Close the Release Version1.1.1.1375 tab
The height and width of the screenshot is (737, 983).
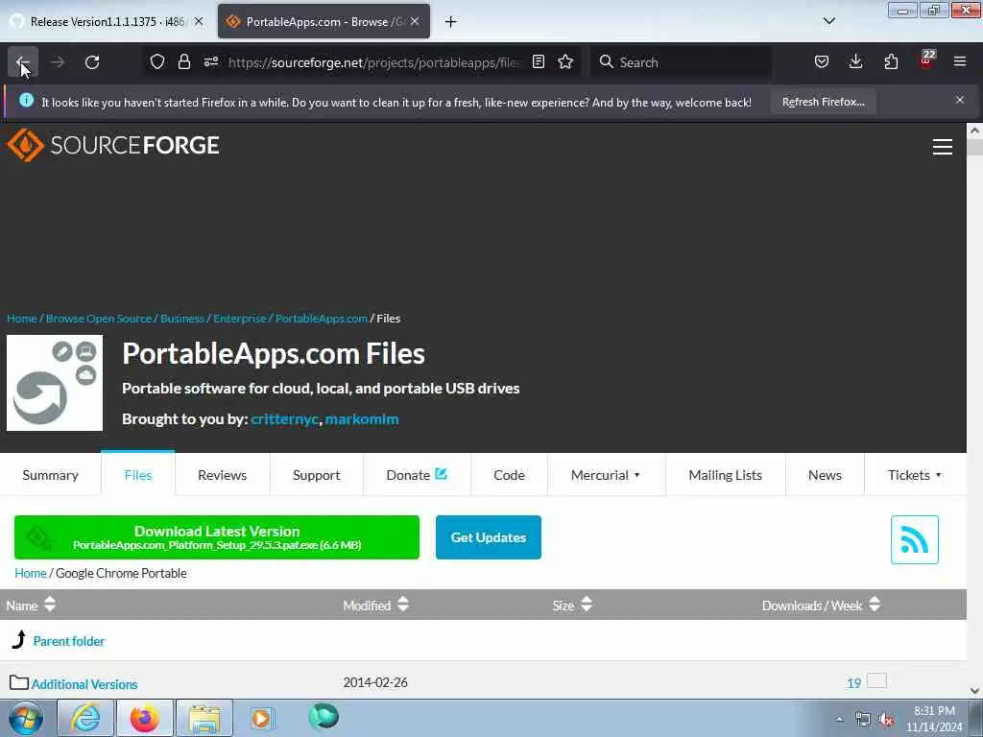click(199, 21)
